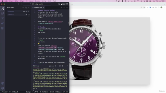Open a new search editor

click(26, 7)
